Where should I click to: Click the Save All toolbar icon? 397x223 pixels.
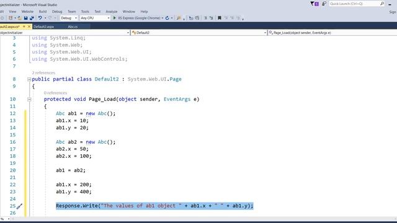(32, 18)
